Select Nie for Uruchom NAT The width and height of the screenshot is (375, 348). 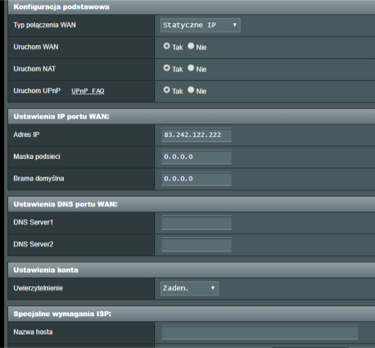[191, 68]
